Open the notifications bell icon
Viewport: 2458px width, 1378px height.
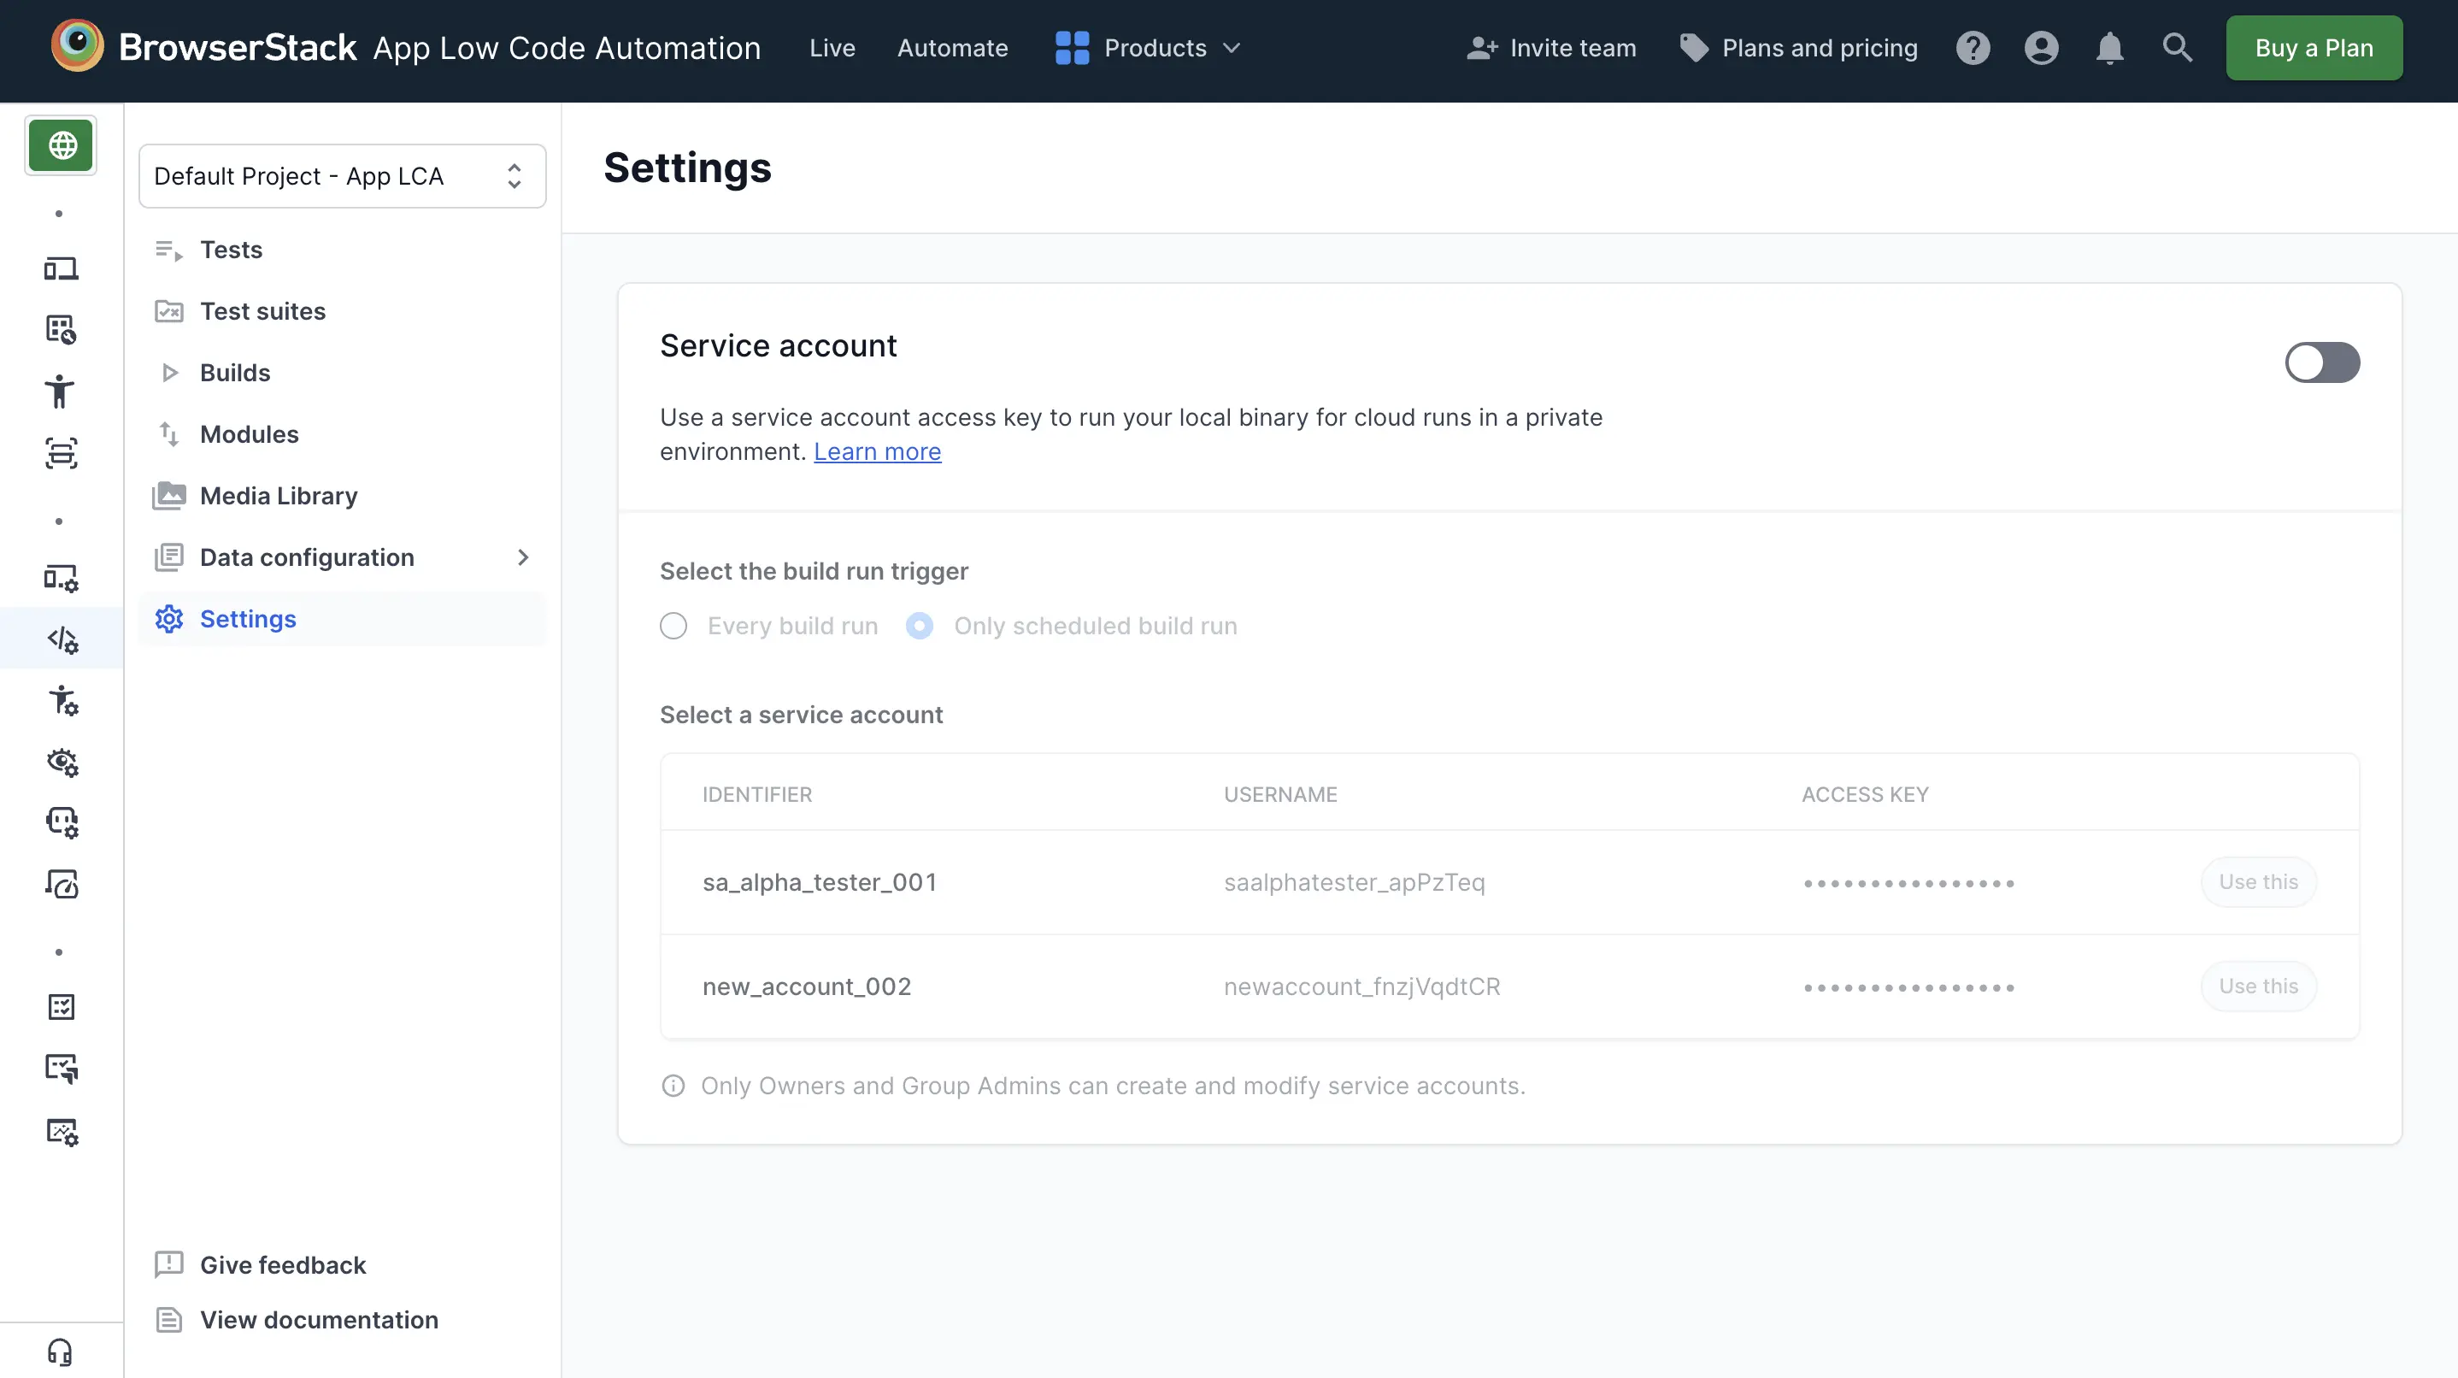click(x=2108, y=48)
